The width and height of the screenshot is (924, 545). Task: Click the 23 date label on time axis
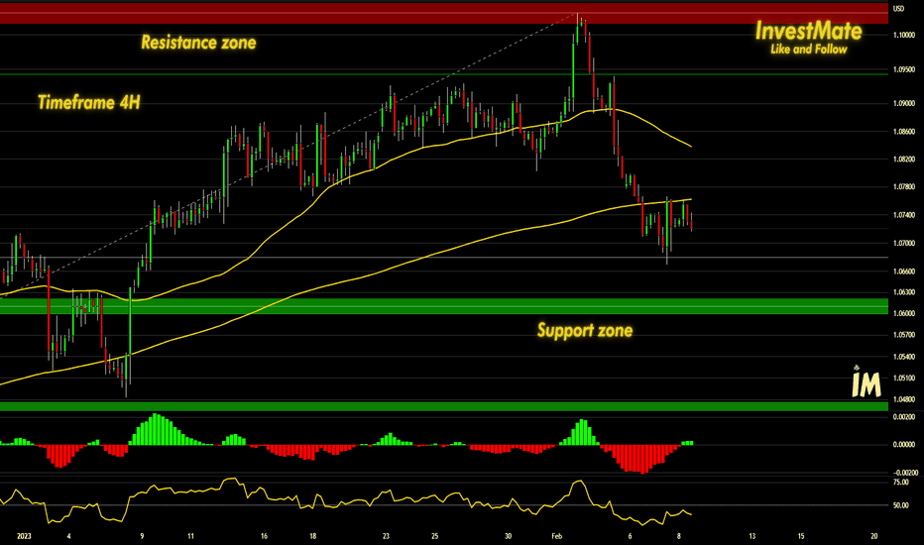point(386,536)
